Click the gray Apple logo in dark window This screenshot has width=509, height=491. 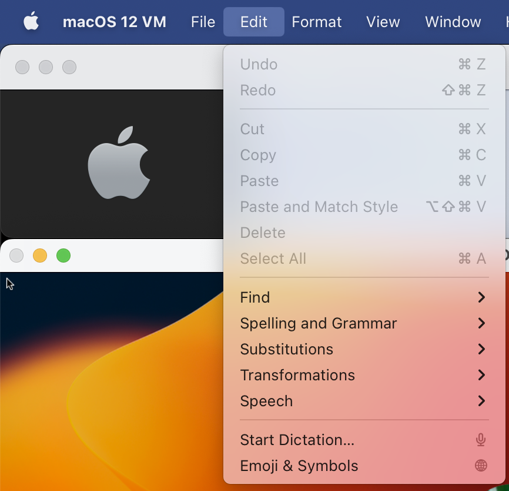(119, 162)
